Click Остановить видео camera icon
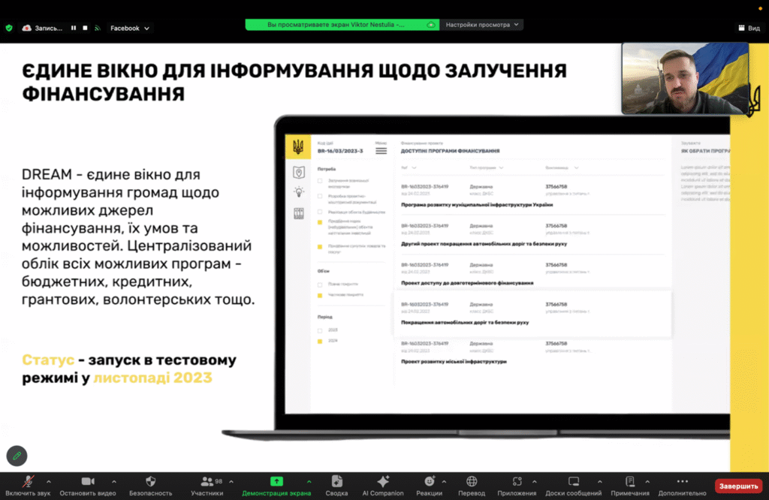 (x=88, y=481)
